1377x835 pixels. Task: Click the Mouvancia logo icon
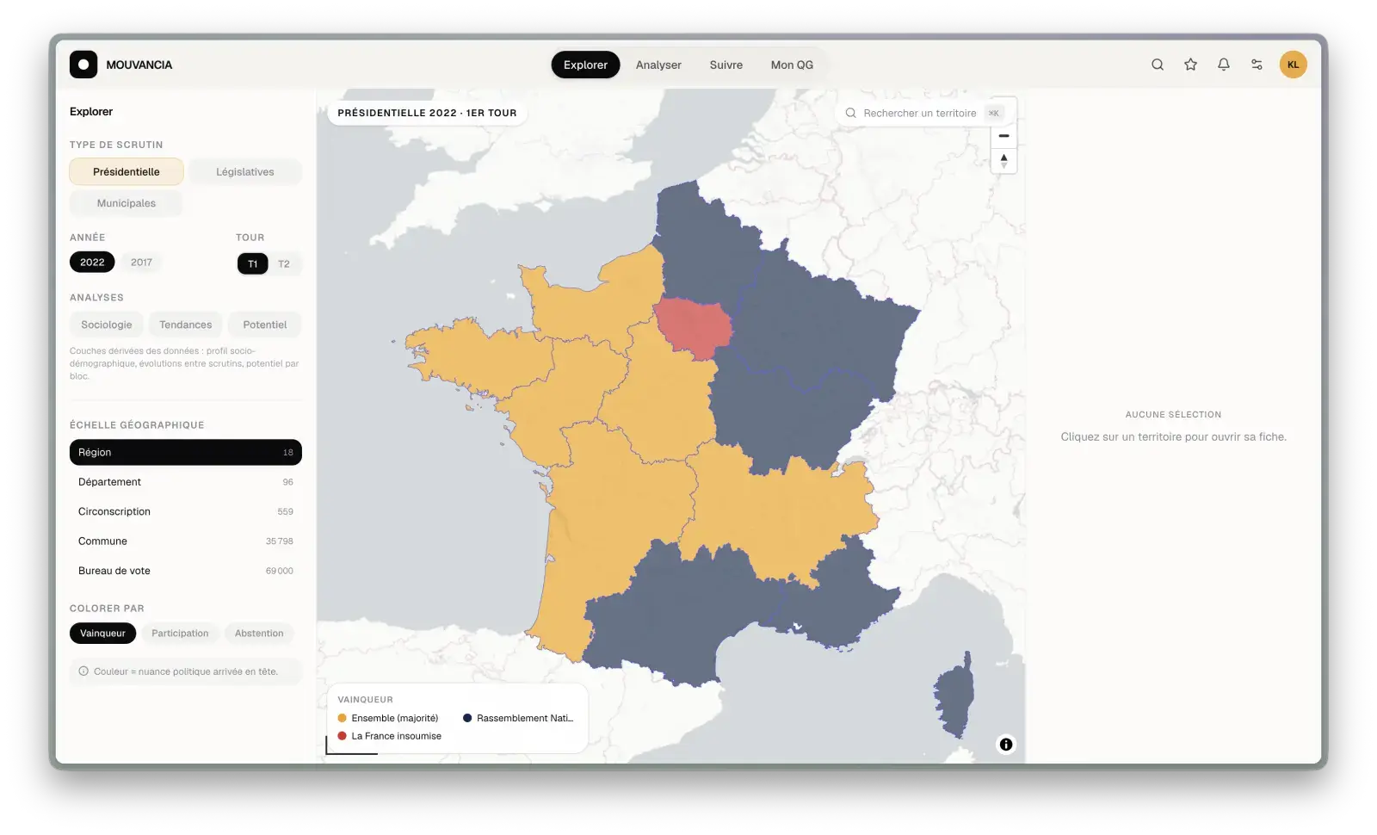click(x=83, y=65)
